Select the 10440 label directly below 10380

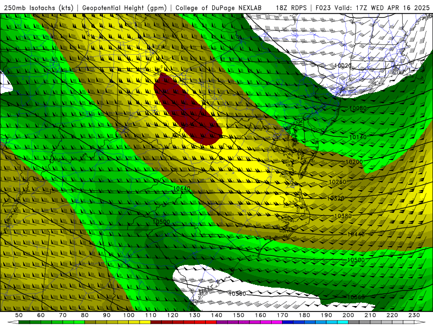[356, 235]
